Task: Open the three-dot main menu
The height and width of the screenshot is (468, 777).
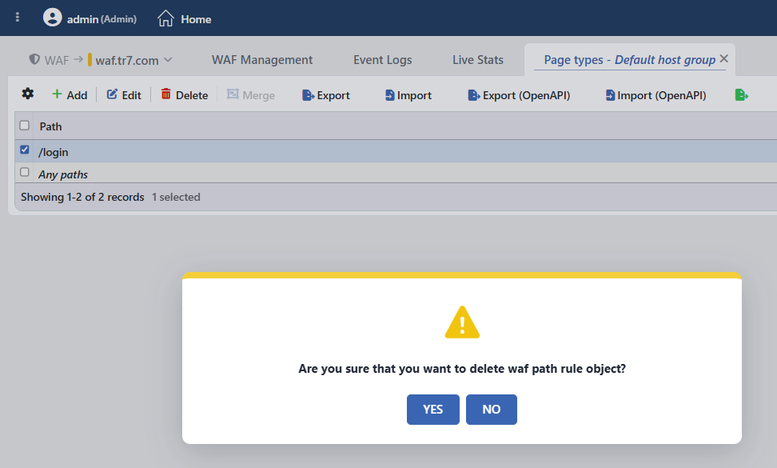Action: [x=18, y=18]
